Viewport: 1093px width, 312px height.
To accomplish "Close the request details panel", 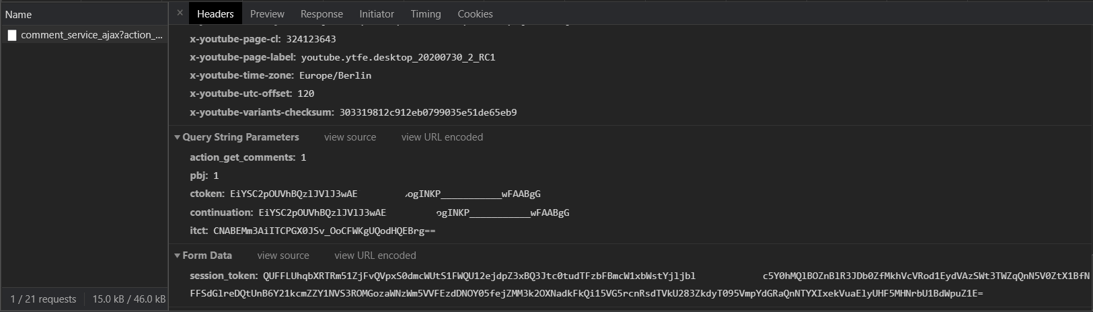I will [x=180, y=13].
